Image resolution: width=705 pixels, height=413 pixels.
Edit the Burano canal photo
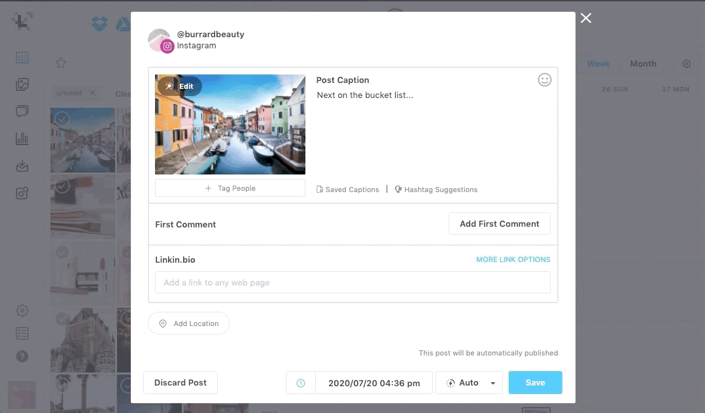pyautogui.click(x=179, y=86)
